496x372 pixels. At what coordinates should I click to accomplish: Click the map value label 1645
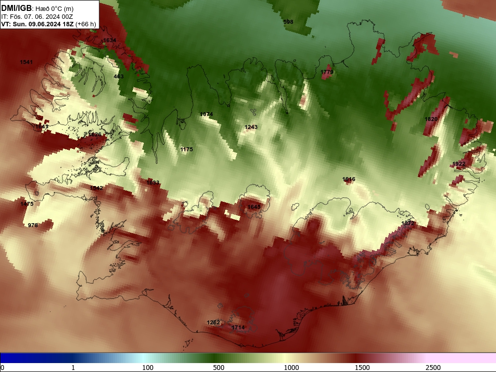coord(254,207)
